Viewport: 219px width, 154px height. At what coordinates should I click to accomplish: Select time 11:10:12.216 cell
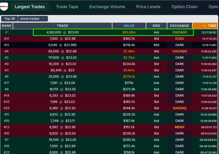[x=209, y=83]
